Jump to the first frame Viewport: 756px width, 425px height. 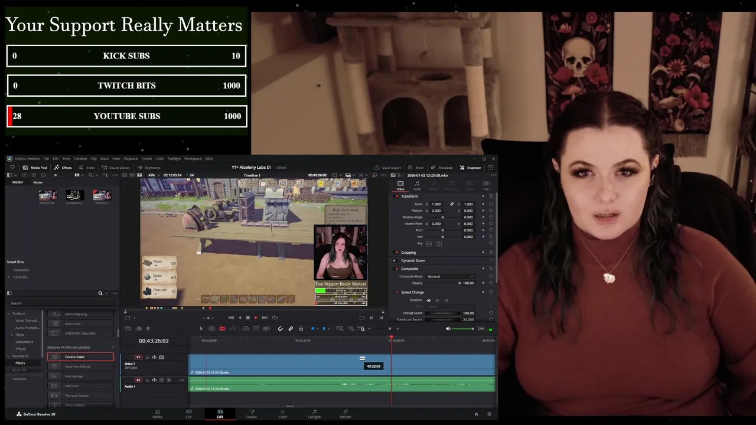tap(230, 318)
